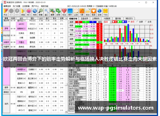The height and width of the screenshot is (116, 160).
Task: Open the 图形 chart icon
Action: pyautogui.click(x=70, y=12)
